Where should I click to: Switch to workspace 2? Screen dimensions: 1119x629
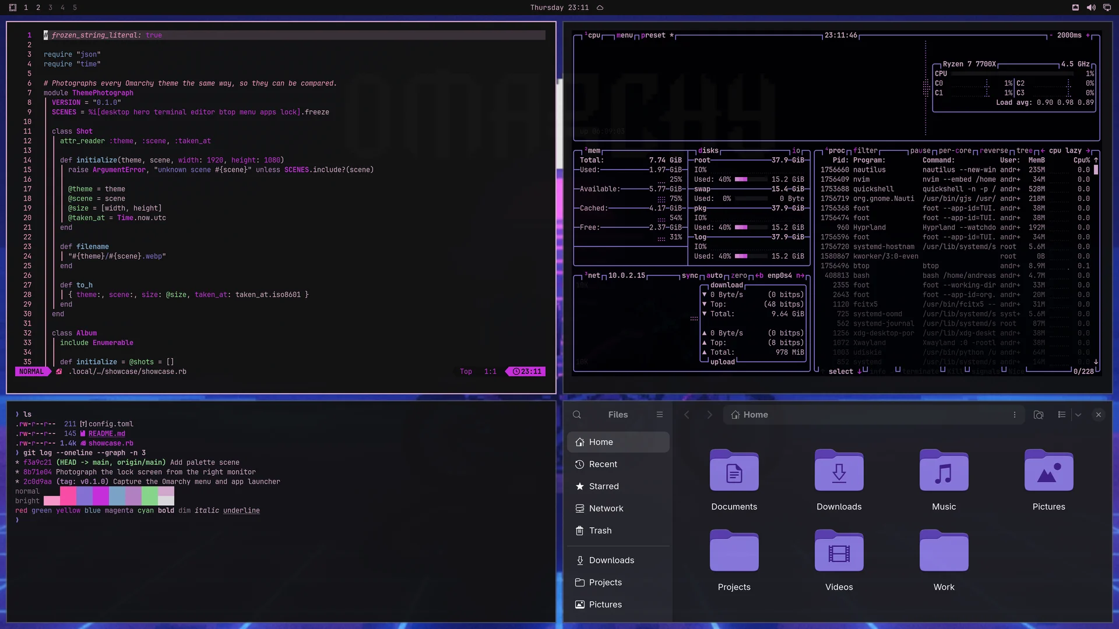[x=38, y=8]
